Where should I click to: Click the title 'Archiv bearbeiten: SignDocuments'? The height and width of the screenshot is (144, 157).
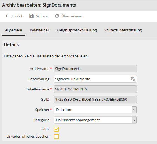(x=39, y=5)
